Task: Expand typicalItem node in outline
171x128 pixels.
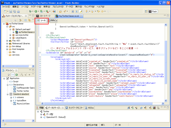Action: pos(11,100)
